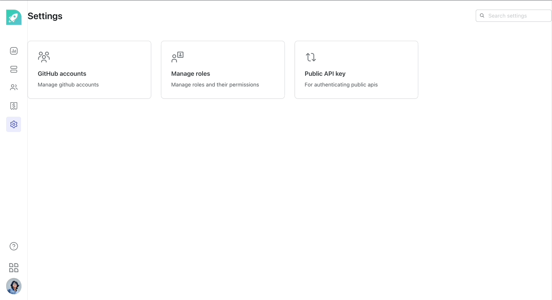Open the Public API key title

tap(325, 73)
